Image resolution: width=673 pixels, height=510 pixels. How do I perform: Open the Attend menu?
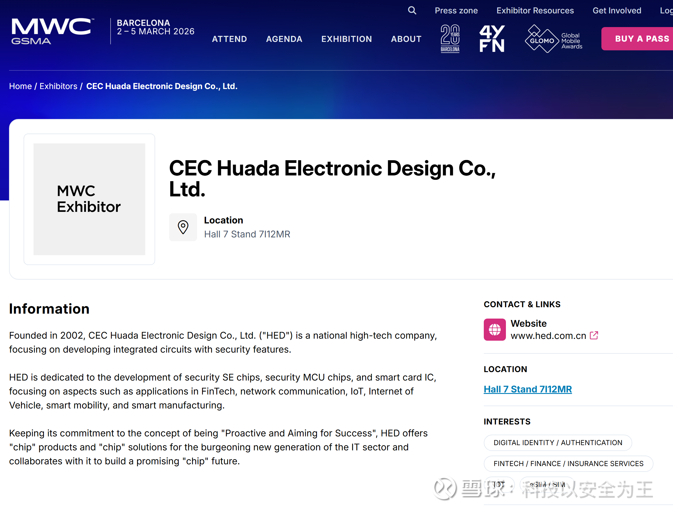coord(229,39)
